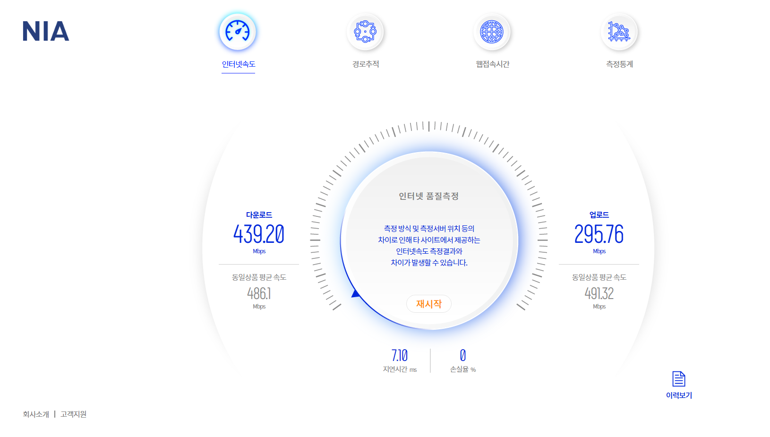Image resolution: width=770 pixels, height=437 pixels.
Task: Open the 측정통계 menu label
Action: (x=619, y=64)
